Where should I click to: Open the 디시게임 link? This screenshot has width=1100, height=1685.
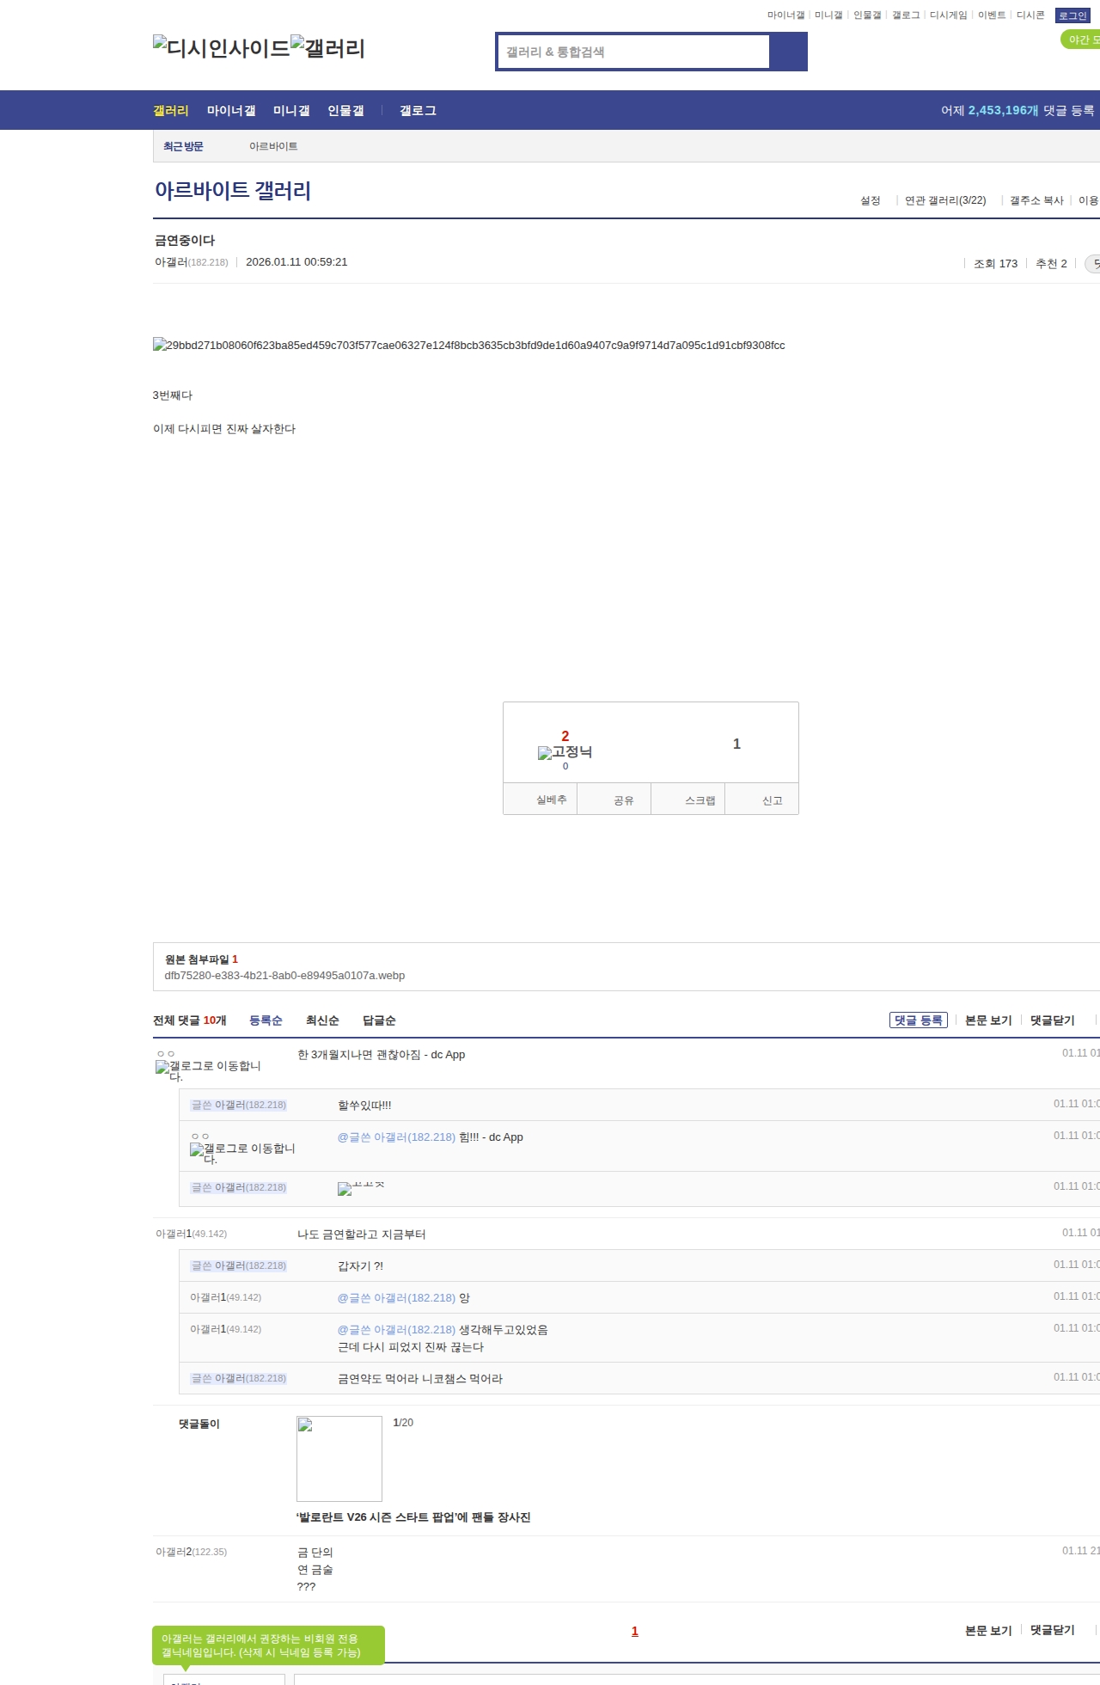coord(949,15)
